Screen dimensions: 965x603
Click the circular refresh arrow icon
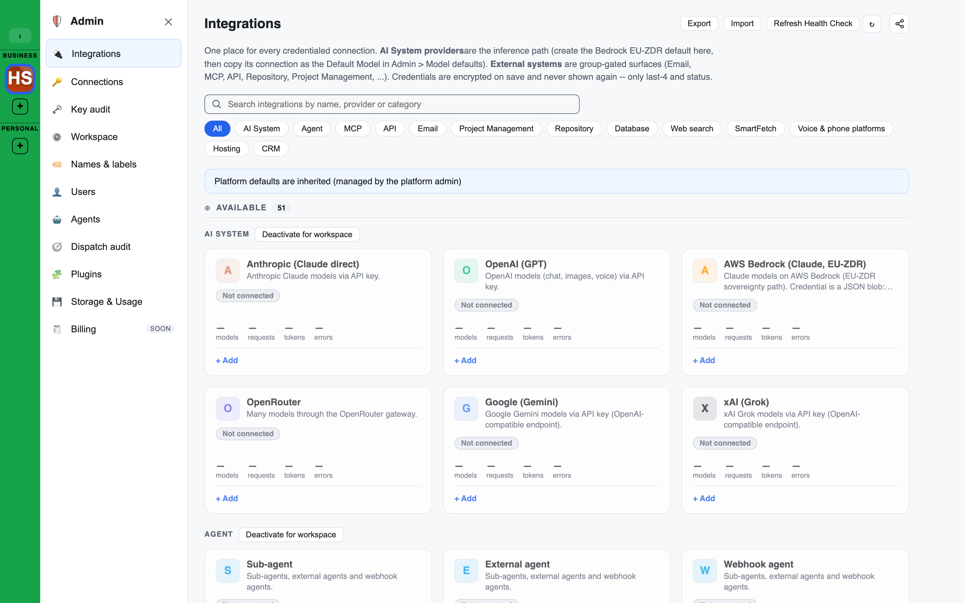pos(872,24)
